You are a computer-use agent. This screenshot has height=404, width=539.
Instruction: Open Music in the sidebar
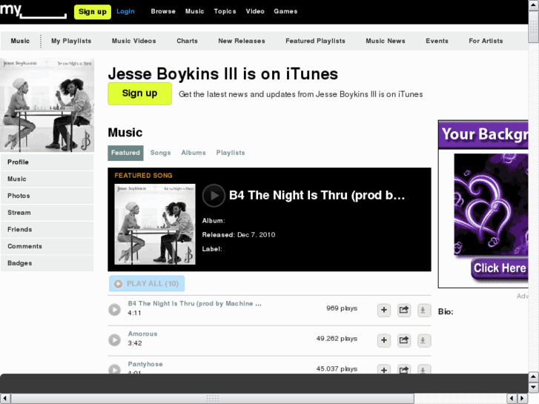coord(47,179)
